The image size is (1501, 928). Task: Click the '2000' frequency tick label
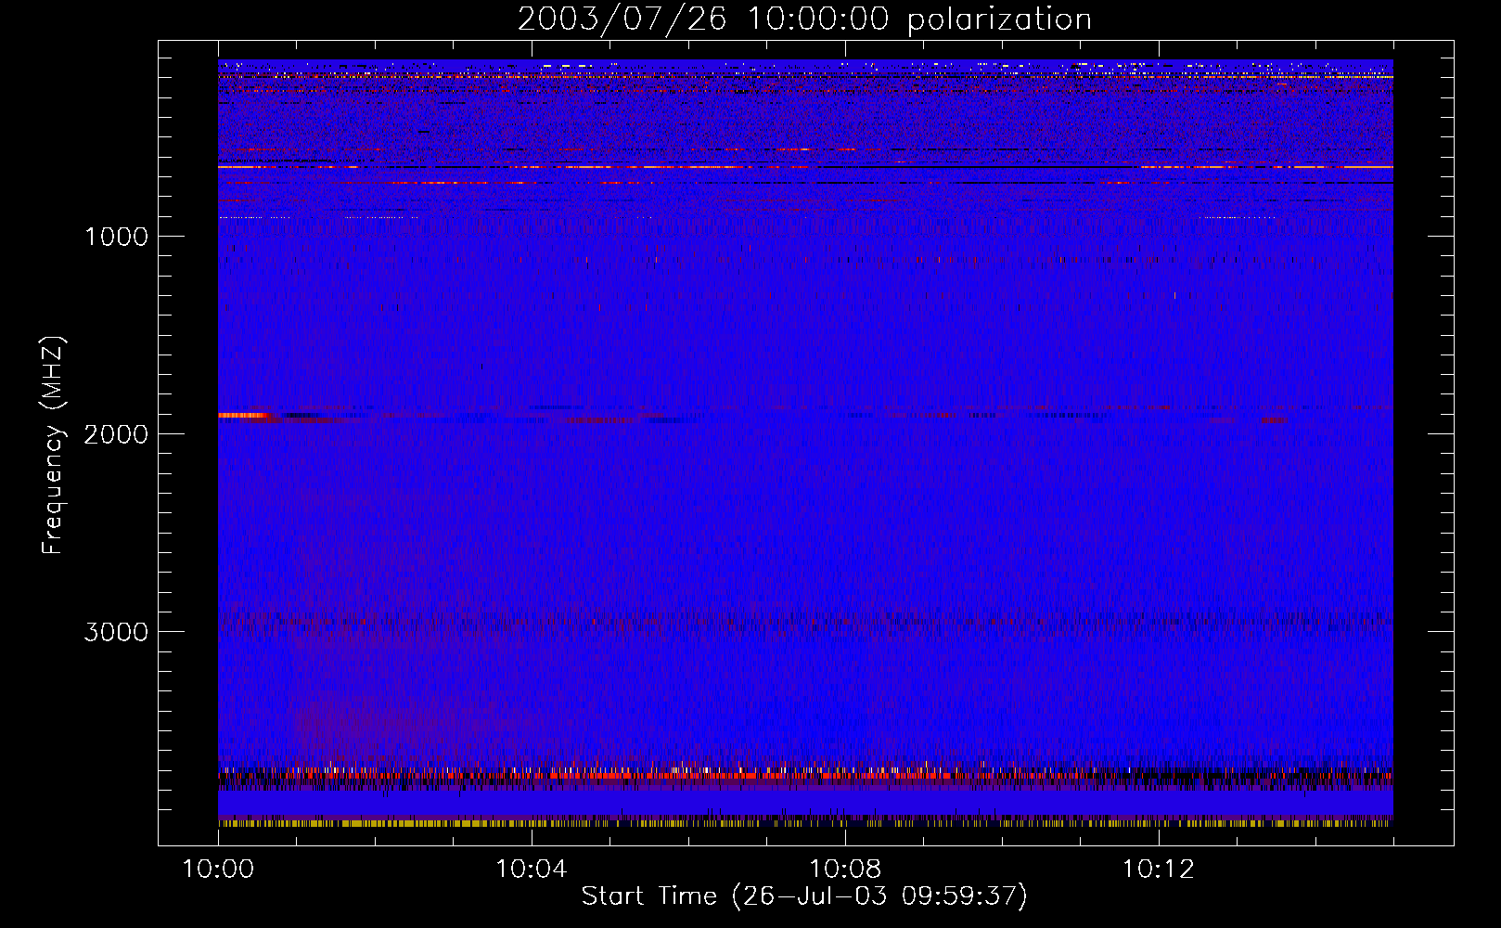pos(116,434)
